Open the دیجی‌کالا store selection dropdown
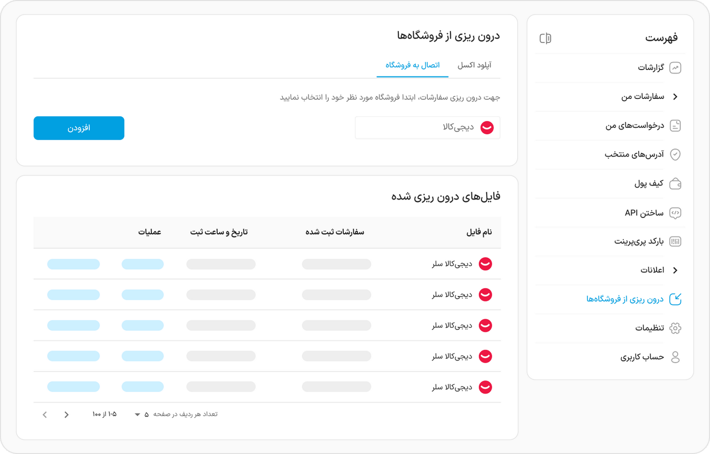Screen dimensions: 710x454 pyautogui.click(x=427, y=127)
